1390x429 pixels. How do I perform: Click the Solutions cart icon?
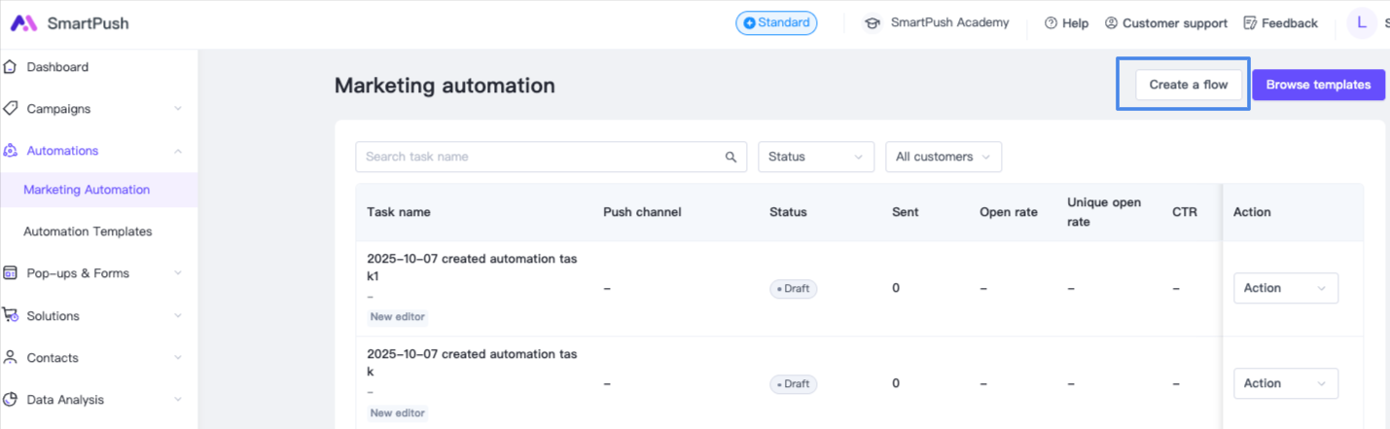(11, 315)
